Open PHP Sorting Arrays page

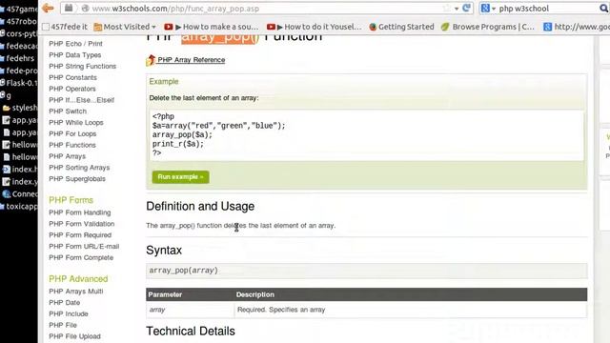pos(79,168)
